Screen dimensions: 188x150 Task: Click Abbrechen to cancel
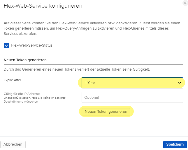tap(13, 144)
